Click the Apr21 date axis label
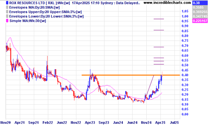Screen dimensions: 208x126 (x=20, y=123)
